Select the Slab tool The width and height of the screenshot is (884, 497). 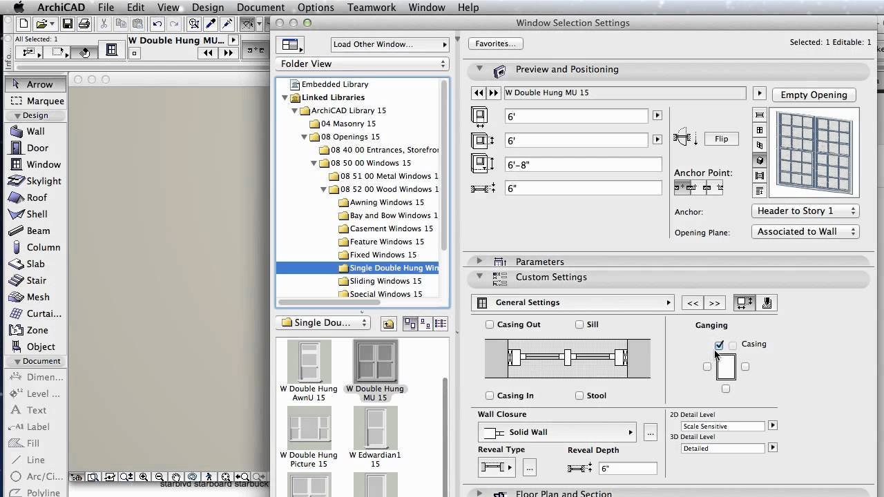pyautogui.click(x=35, y=264)
